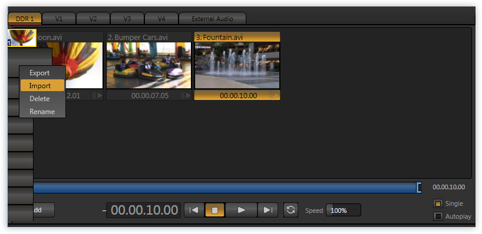This screenshot has height=234, width=482.
Task: Skip to the next clip
Action: click(x=268, y=210)
